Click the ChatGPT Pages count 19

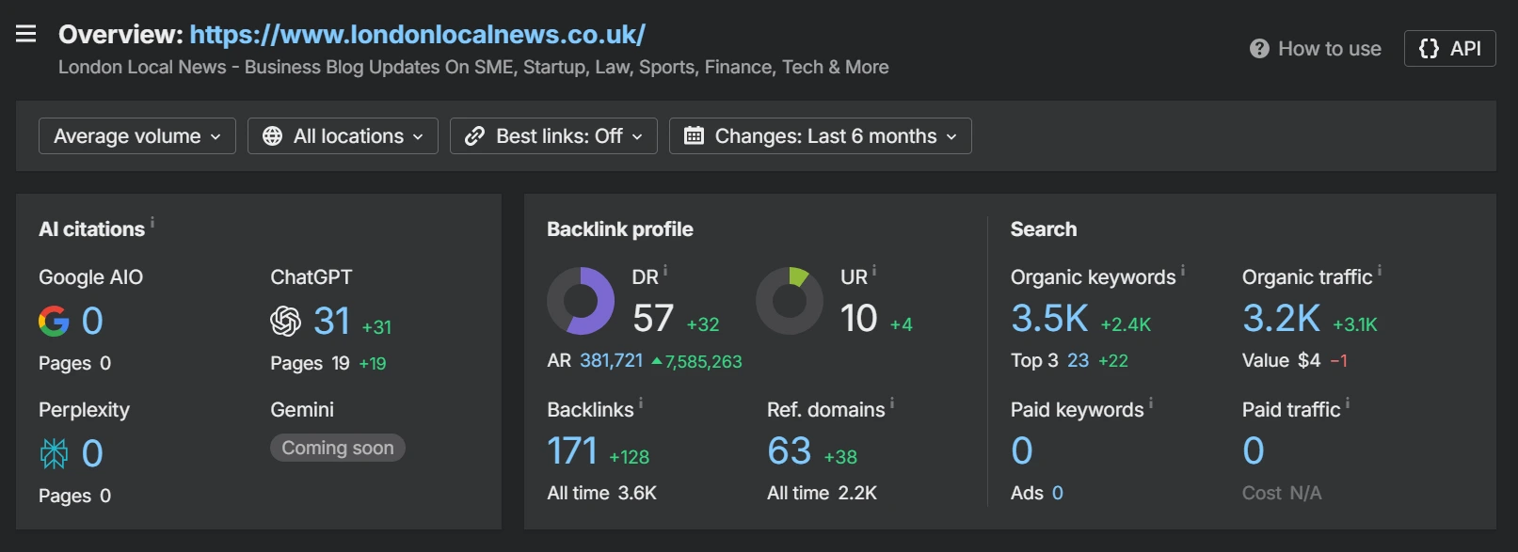click(341, 363)
